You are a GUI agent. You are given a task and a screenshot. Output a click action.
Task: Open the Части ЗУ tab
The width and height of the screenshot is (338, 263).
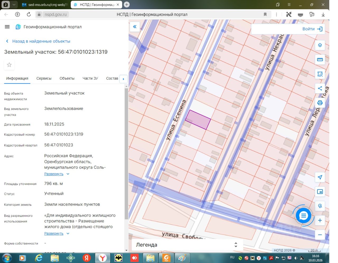pyautogui.click(x=90, y=79)
